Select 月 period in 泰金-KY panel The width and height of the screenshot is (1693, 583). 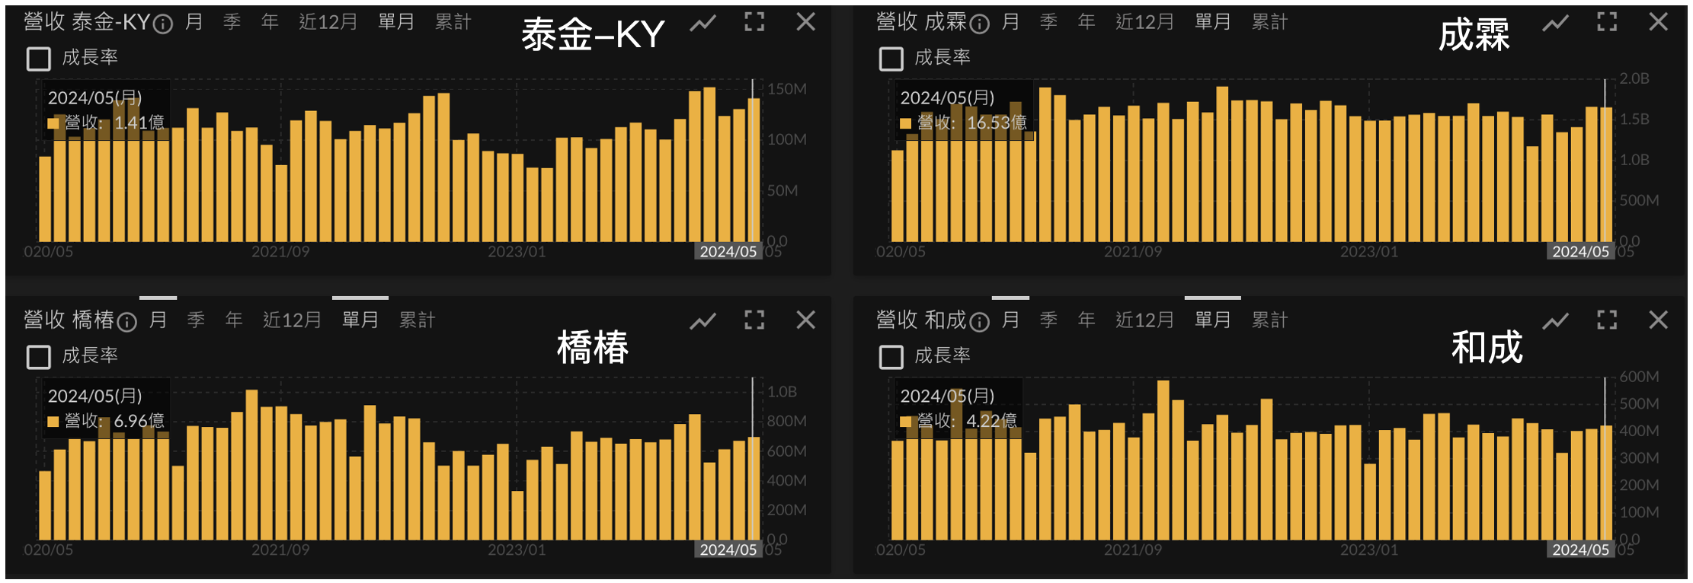coord(194,22)
